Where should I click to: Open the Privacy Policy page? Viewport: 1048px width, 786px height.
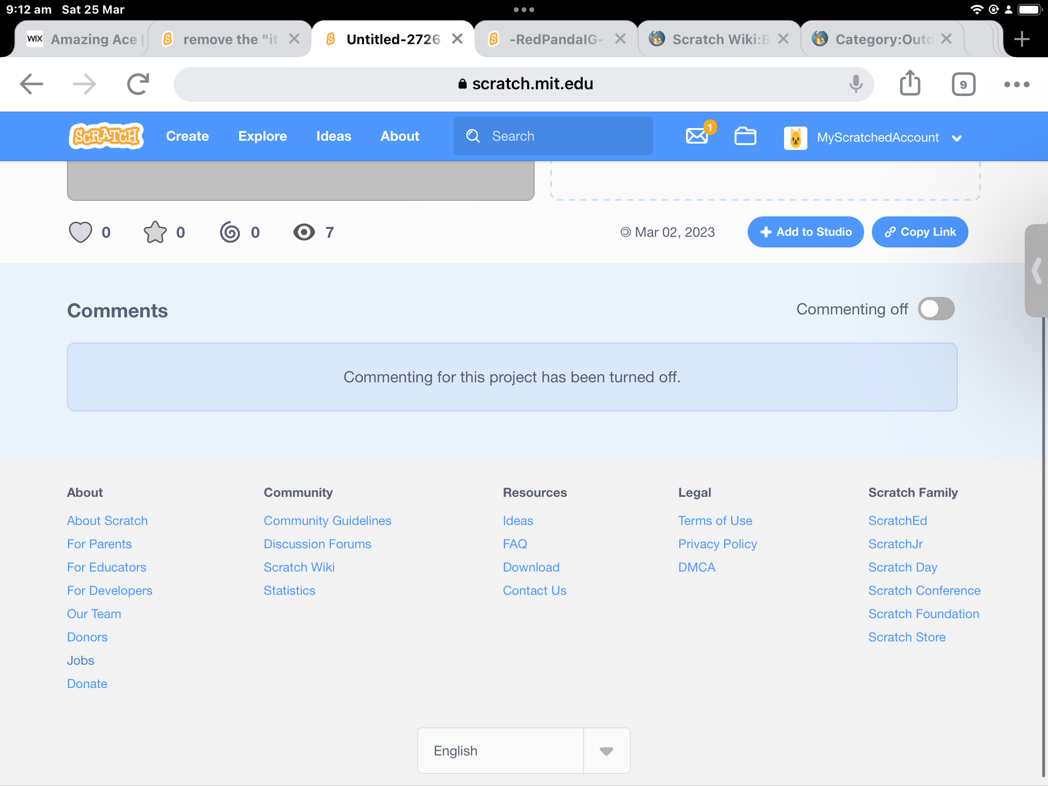coord(717,543)
